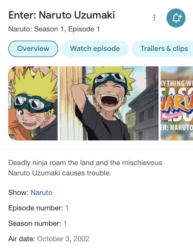This screenshot has width=193, height=252.
Task: Click the Season number label
Action: 35,223
